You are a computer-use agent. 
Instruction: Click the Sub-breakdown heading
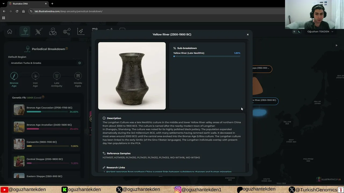point(187,48)
